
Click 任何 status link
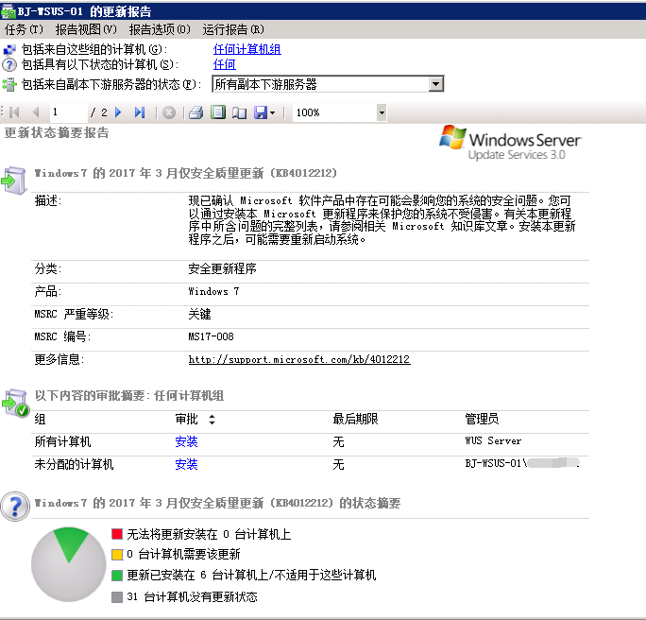tap(225, 64)
